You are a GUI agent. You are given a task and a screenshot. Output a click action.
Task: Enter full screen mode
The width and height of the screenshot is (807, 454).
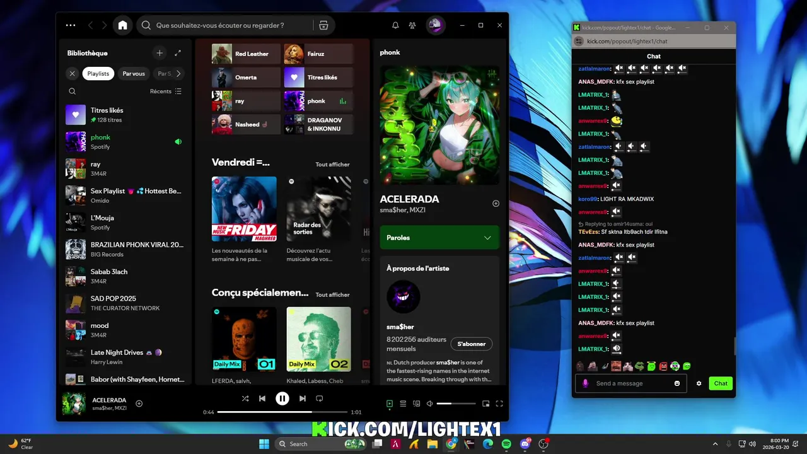click(499, 404)
